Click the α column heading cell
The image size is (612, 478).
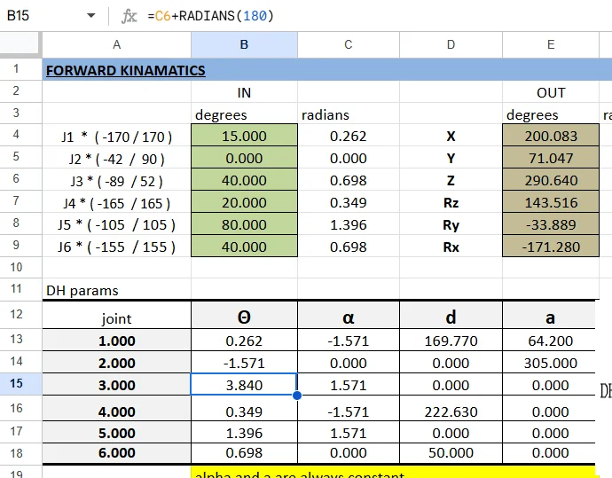(349, 316)
